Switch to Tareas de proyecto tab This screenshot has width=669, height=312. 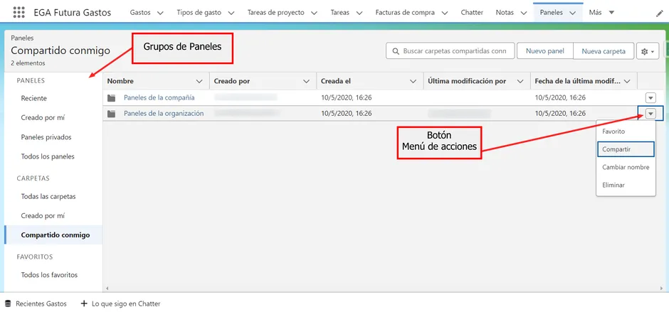pos(276,12)
